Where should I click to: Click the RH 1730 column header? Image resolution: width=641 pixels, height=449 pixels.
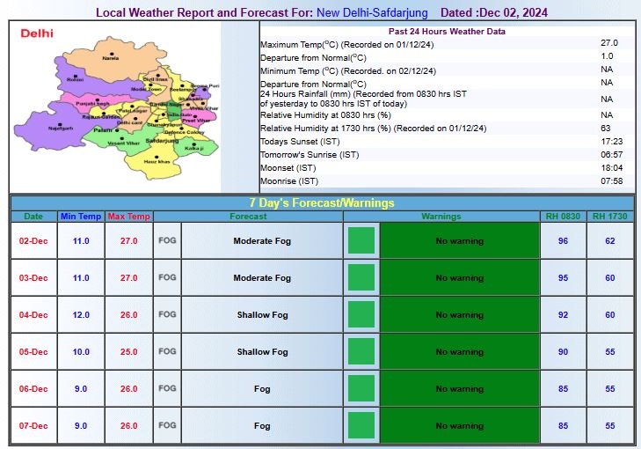tap(610, 216)
